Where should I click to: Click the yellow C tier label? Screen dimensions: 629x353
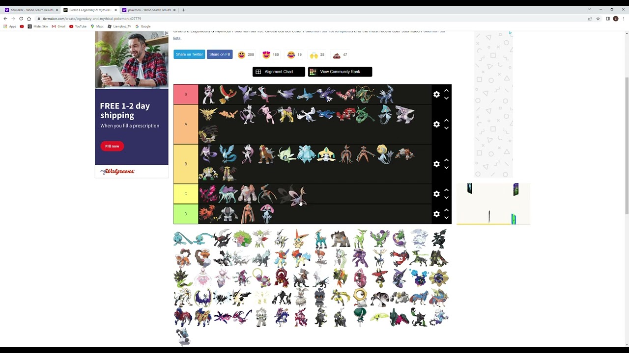point(186,194)
